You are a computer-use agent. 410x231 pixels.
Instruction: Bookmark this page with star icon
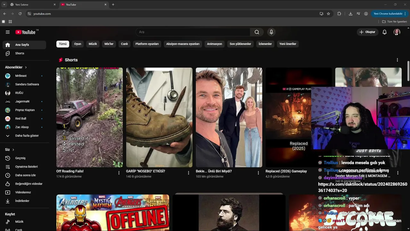(x=328, y=14)
